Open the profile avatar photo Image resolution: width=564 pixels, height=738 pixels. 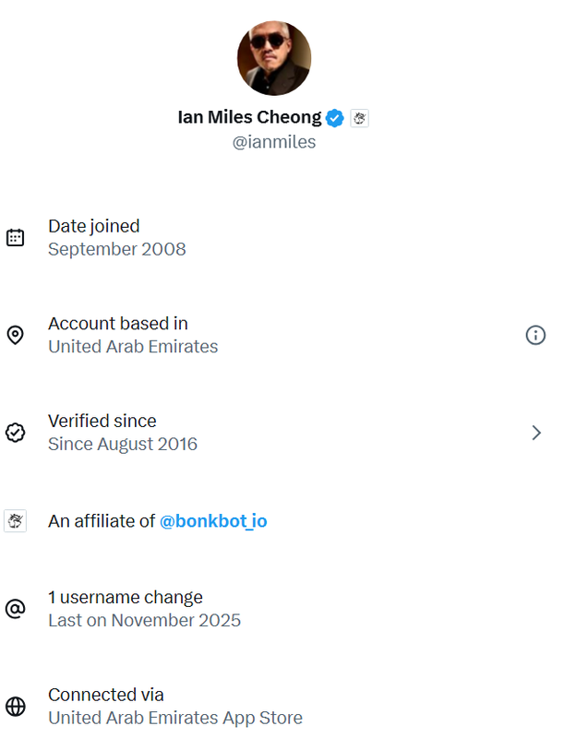pos(274,58)
